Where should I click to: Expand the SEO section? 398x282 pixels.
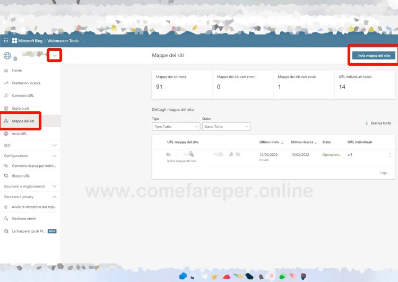(x=30, y=145)
